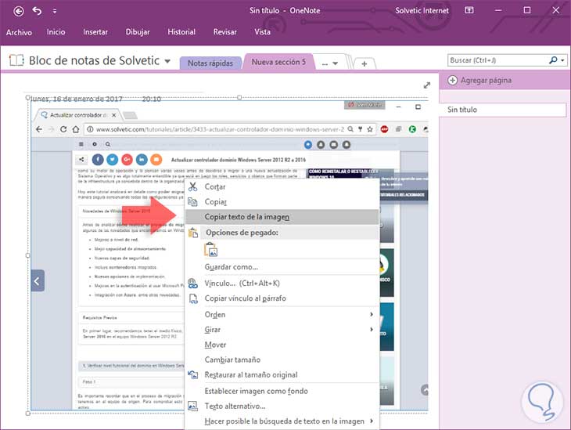Expand the Girar submenu
The image size is (571, 430).
pyautogui.click(x=282, y=329)
